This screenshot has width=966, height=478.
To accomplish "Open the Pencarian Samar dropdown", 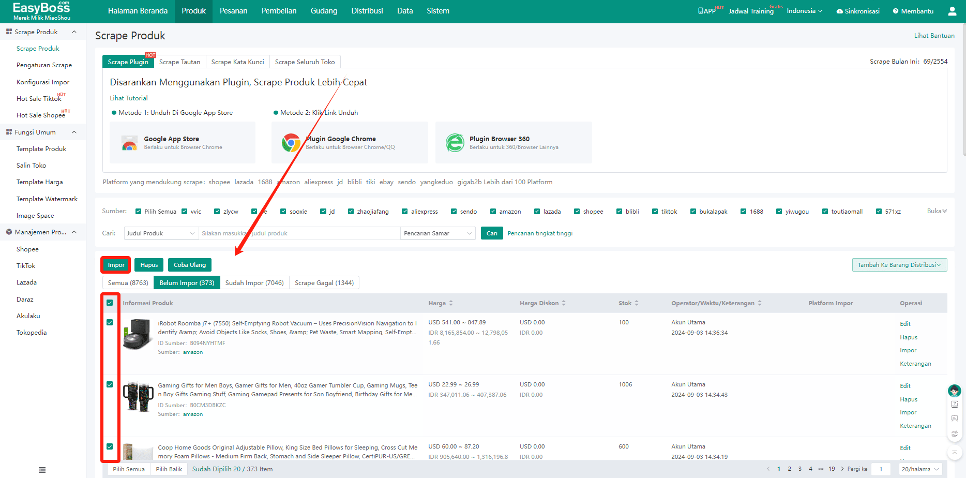I will (x=438, y=233).
